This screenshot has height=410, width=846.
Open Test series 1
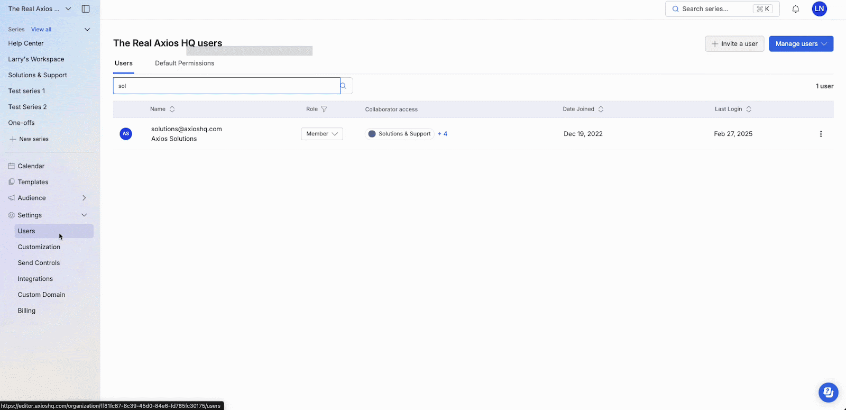point(26,91)
